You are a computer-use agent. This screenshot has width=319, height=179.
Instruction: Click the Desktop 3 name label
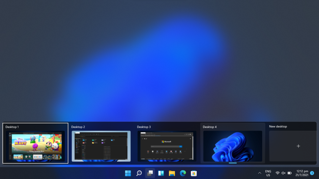click(x=144, y=127)
